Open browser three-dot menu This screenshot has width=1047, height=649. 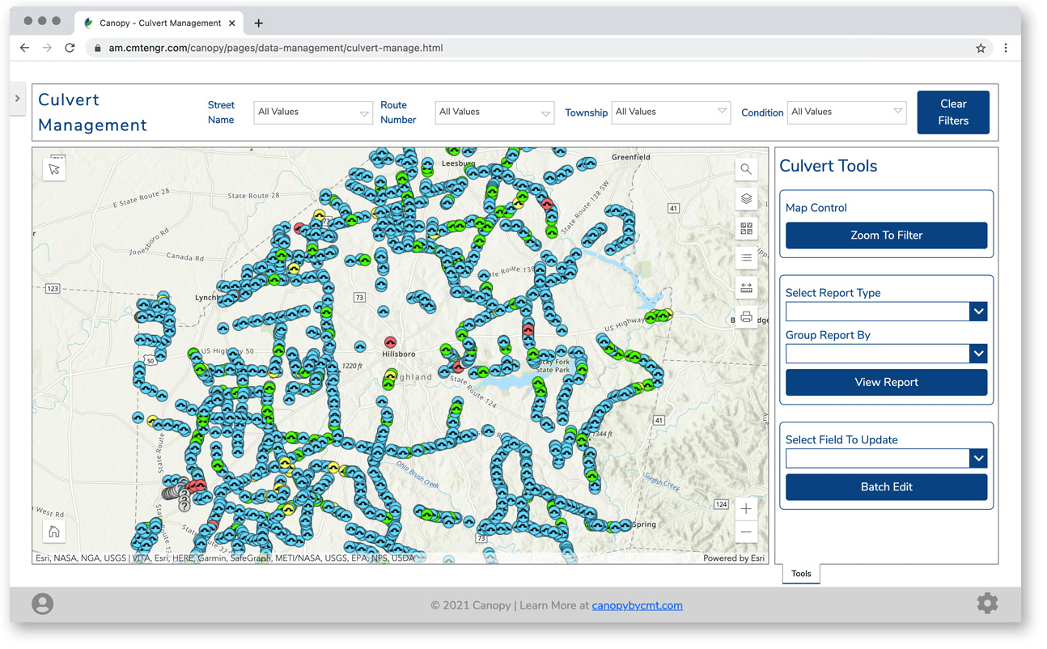pyautogui.click(x=1006, y=48)
